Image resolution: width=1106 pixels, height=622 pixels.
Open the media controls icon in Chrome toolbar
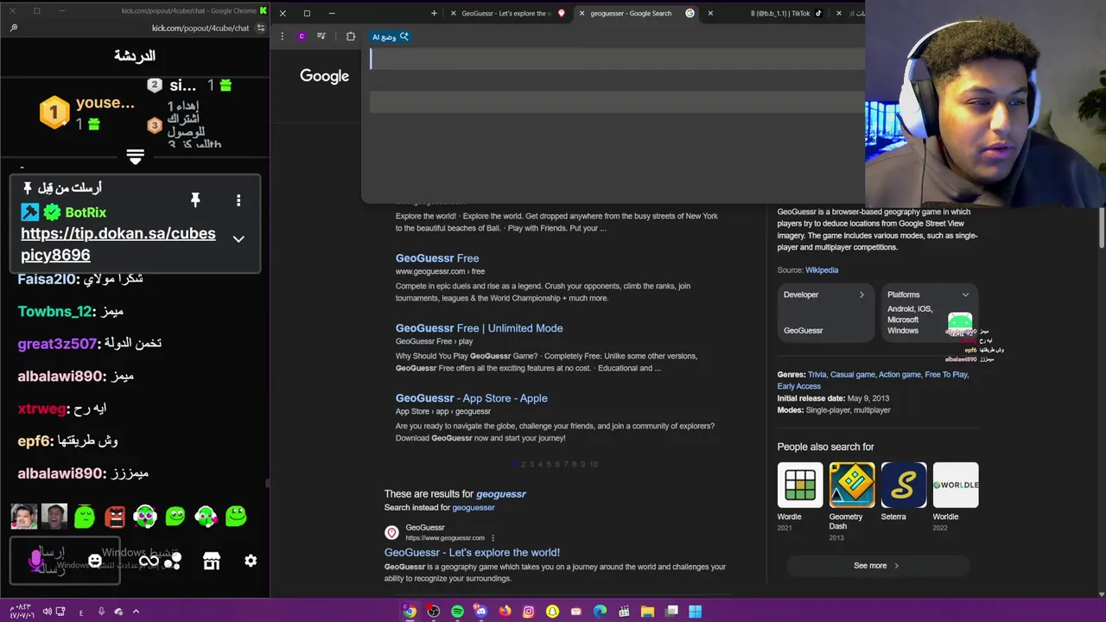click(321, 36)
